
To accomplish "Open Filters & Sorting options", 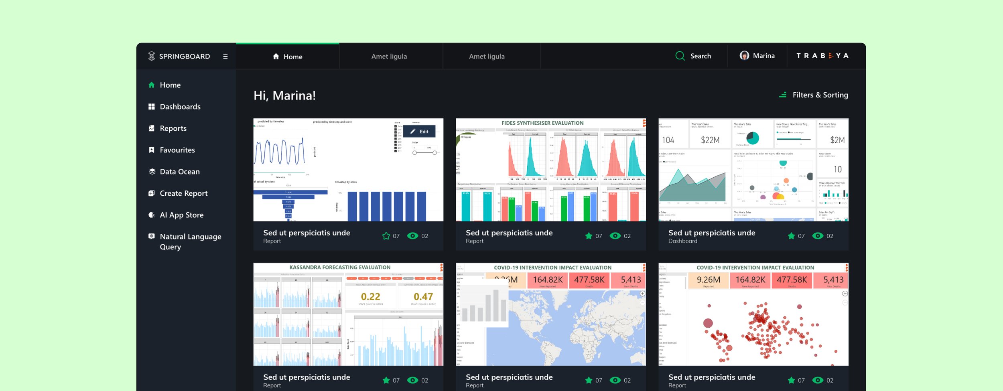I will point(813,95).
